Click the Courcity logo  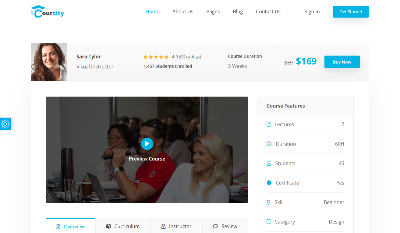[x=47, y=12]
